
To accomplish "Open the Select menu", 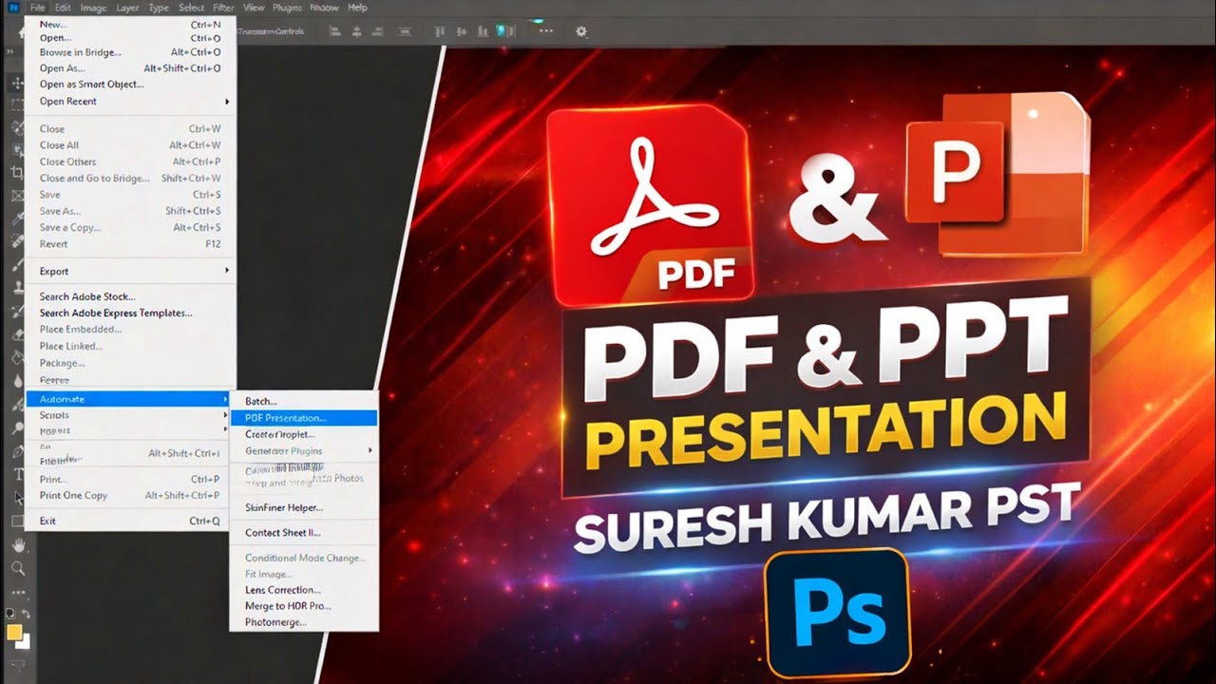I will 191,8.
